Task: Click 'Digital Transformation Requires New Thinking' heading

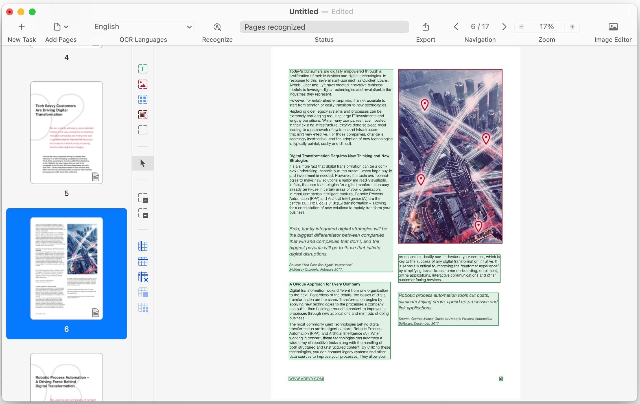Action: pos(339,158)
